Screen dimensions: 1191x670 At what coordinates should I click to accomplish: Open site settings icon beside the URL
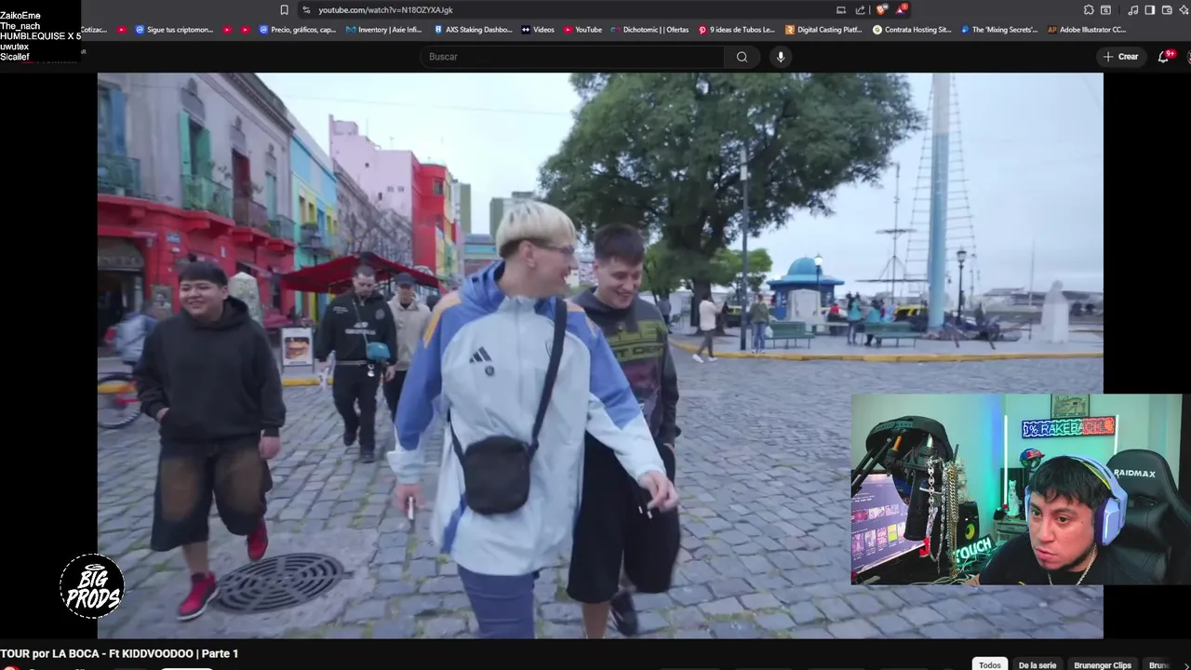(x=306, y=9)
